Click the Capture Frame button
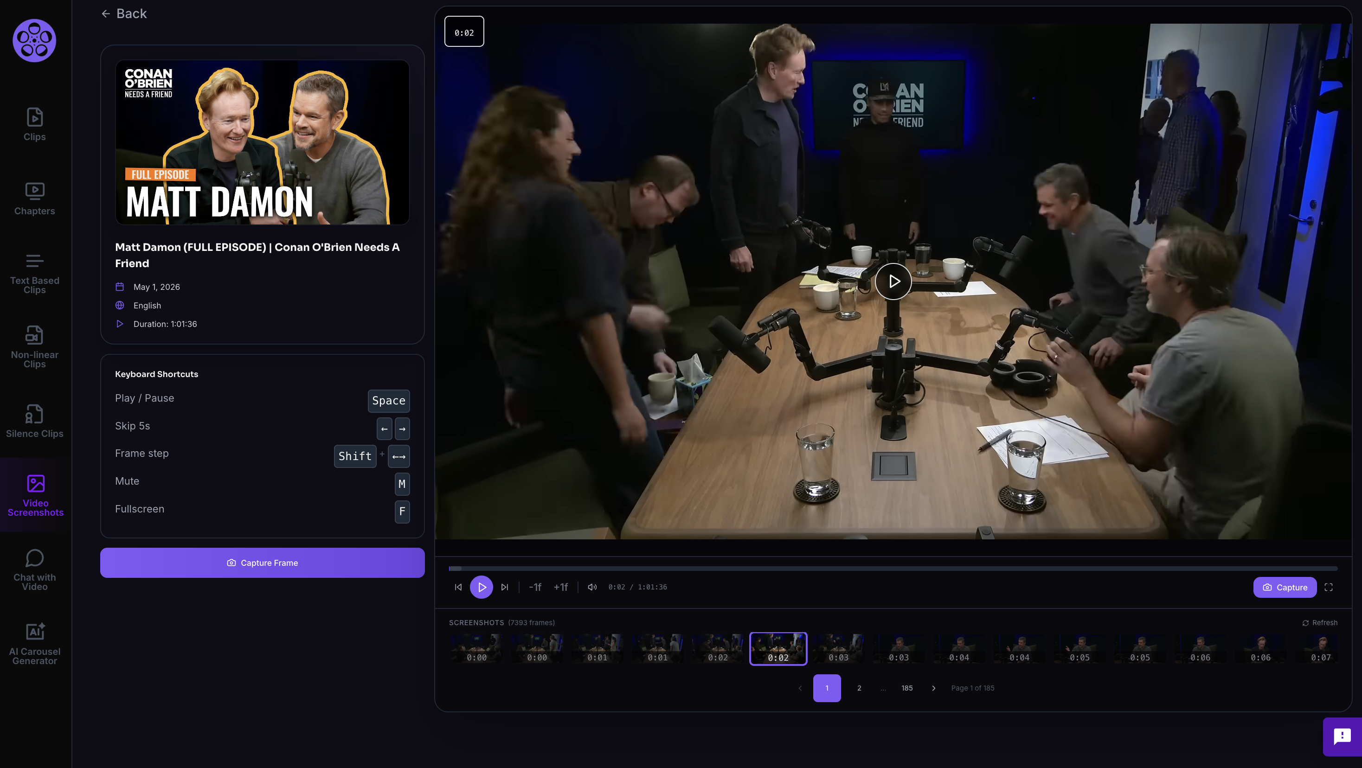This screenshot has height=768, width=1362. 262,563
